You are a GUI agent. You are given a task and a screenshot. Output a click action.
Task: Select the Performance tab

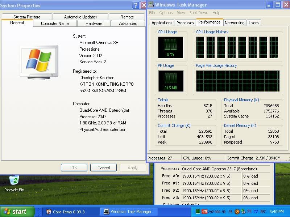pos(210,22)
